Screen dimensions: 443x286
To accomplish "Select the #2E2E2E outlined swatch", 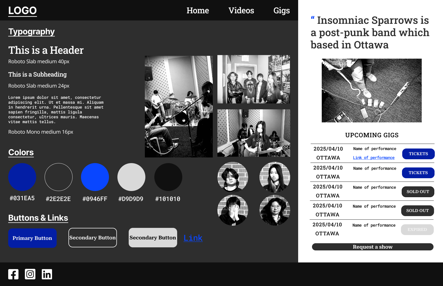I will (58, 177).
